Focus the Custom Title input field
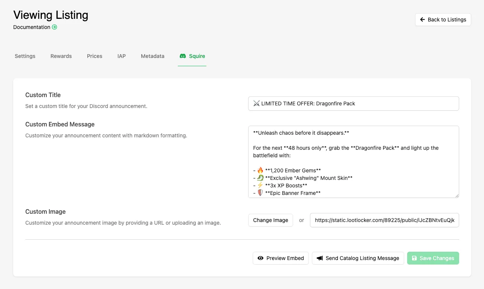Screen dimensions: 484x289 pyautogui.click(x=354, y=103)
